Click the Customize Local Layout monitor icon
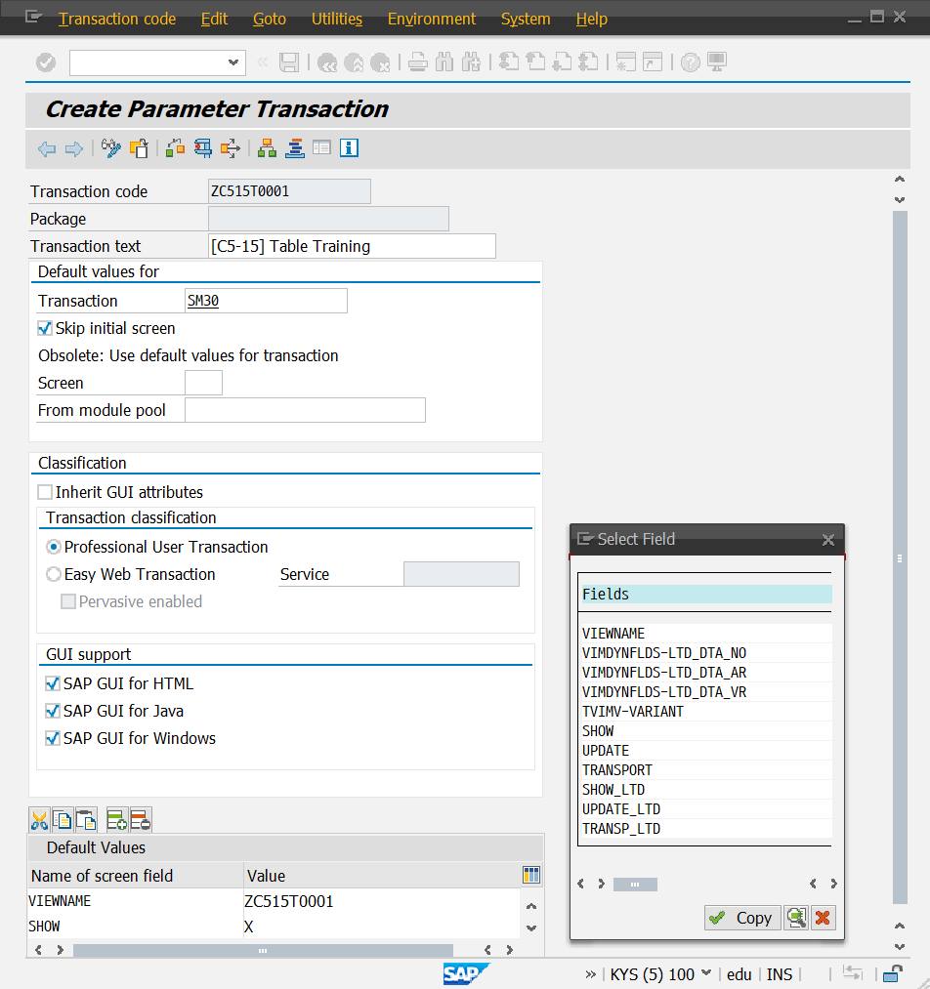Image resolution: width=930 pixels, height=989 pixels. pos(717,62)
